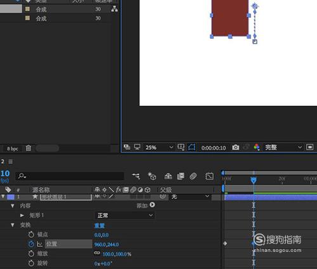Toggle shy switch on shape layer 1
317x269 pixels.
point(97,196)
